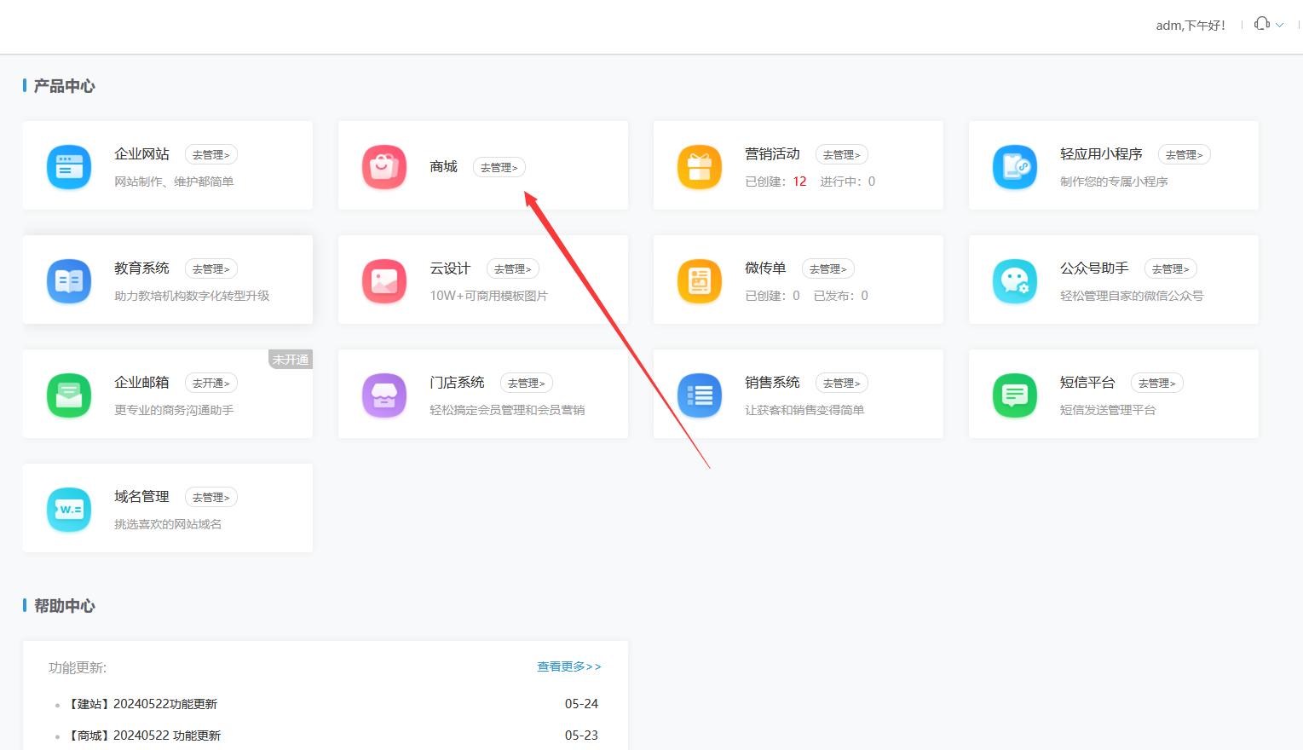The width and height of the screenshot is (1303, 750).
Task: Open the 微传单 flyer icon
Action: click(699, 281)
